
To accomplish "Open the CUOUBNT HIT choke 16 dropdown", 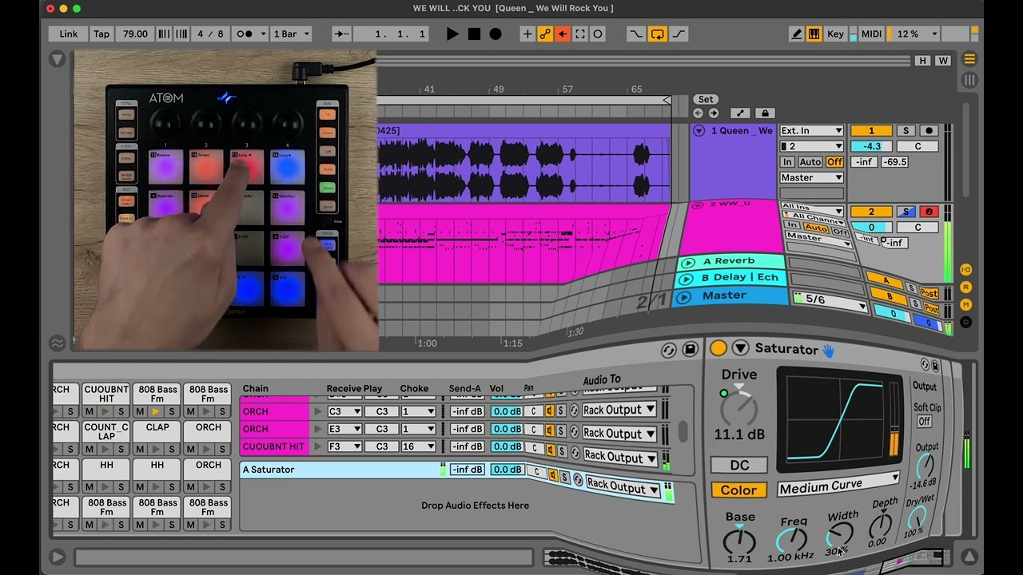I will point(418,446).
